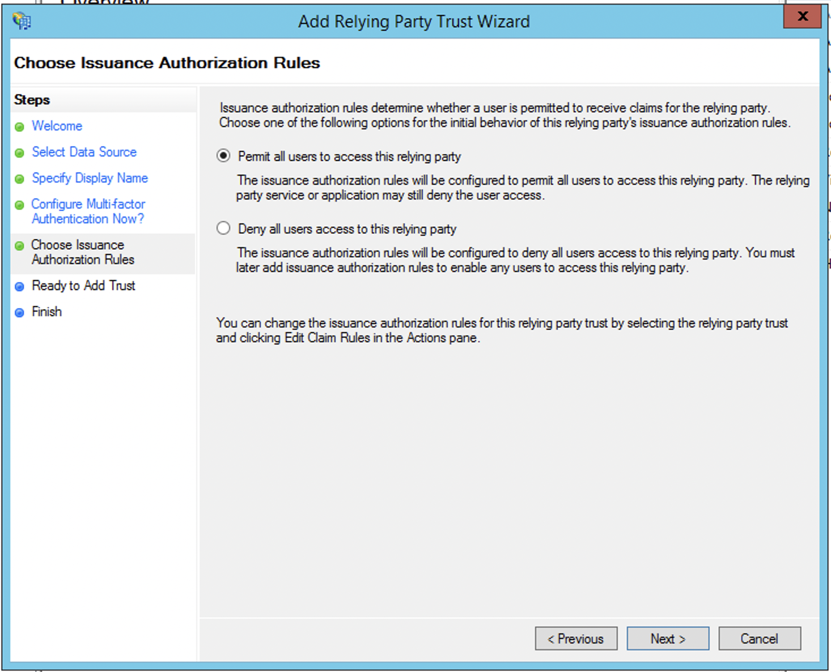Close the wizard with the X button
Viewport: 831px width, 672px height.
tap(802, 17)
